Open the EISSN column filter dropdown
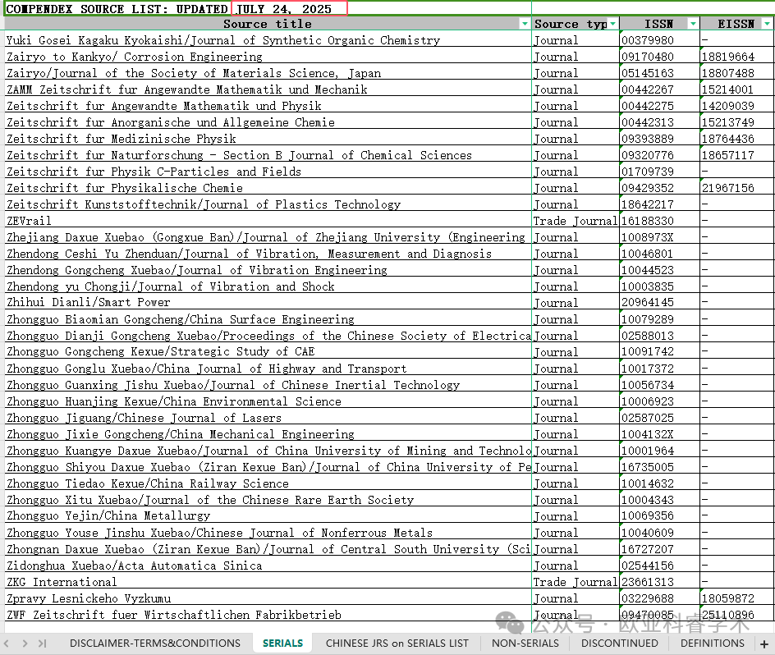This screenshot has height=655, width=775. (767, 24)
